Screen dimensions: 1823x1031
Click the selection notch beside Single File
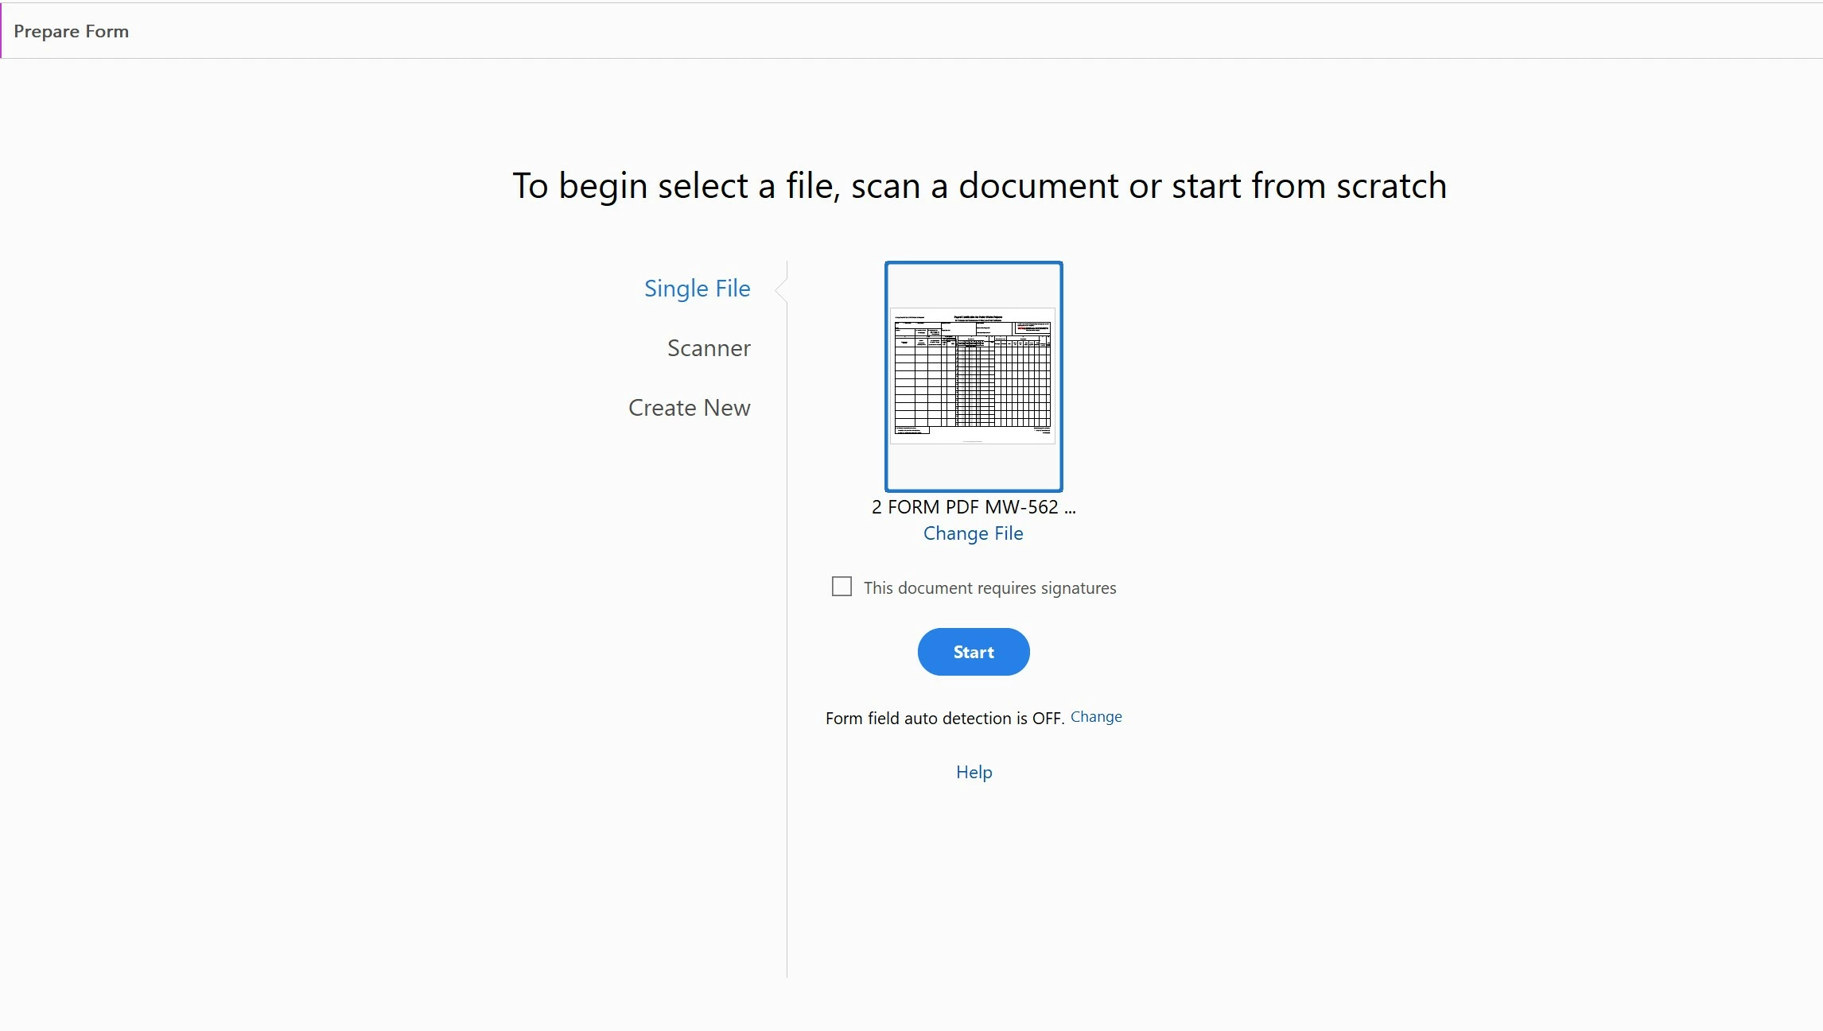[x=781, y=289]
